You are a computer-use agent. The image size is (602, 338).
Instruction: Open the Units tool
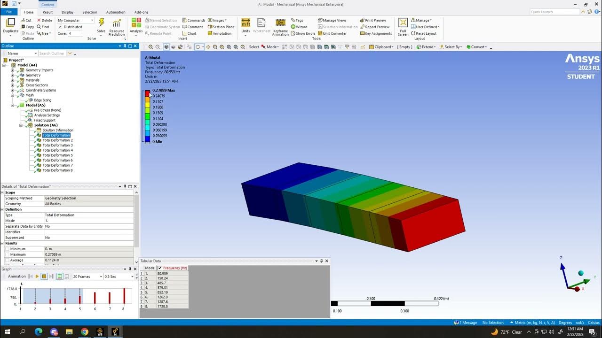[246, 26]
